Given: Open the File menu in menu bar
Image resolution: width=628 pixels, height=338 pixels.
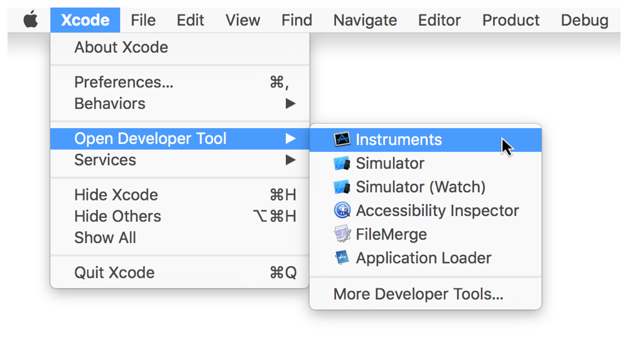Looking at the screenshot, I should [x=143, y=20].
